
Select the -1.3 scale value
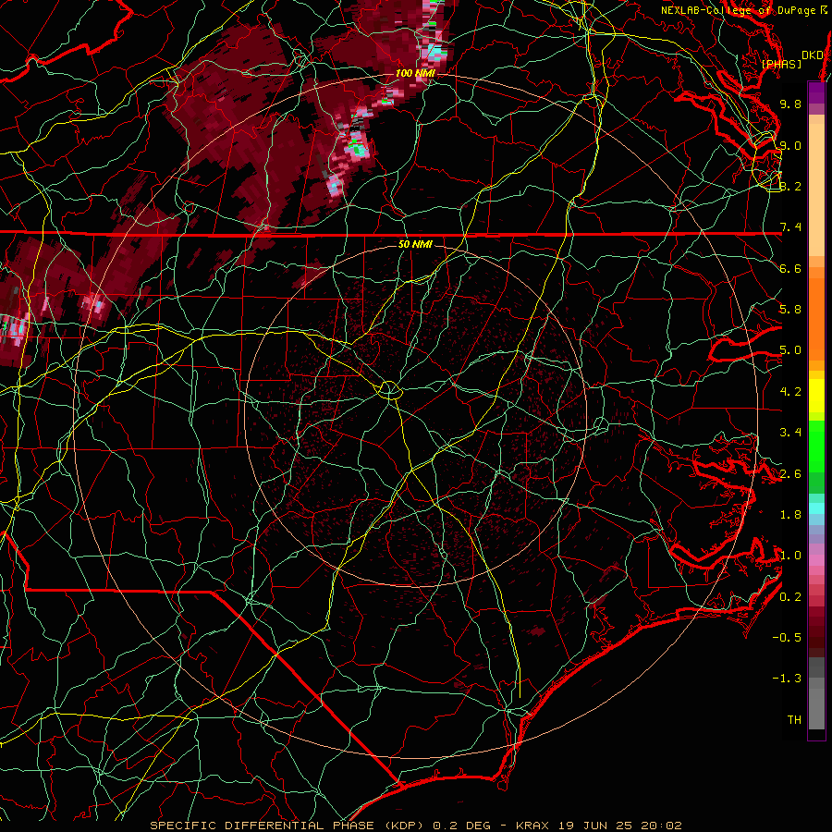tap(787, 679)
